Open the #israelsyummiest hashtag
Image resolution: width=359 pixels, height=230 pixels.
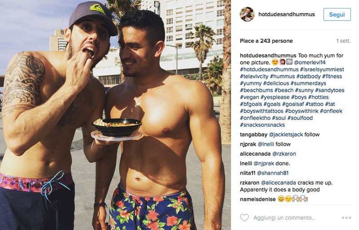coord(322,69)
